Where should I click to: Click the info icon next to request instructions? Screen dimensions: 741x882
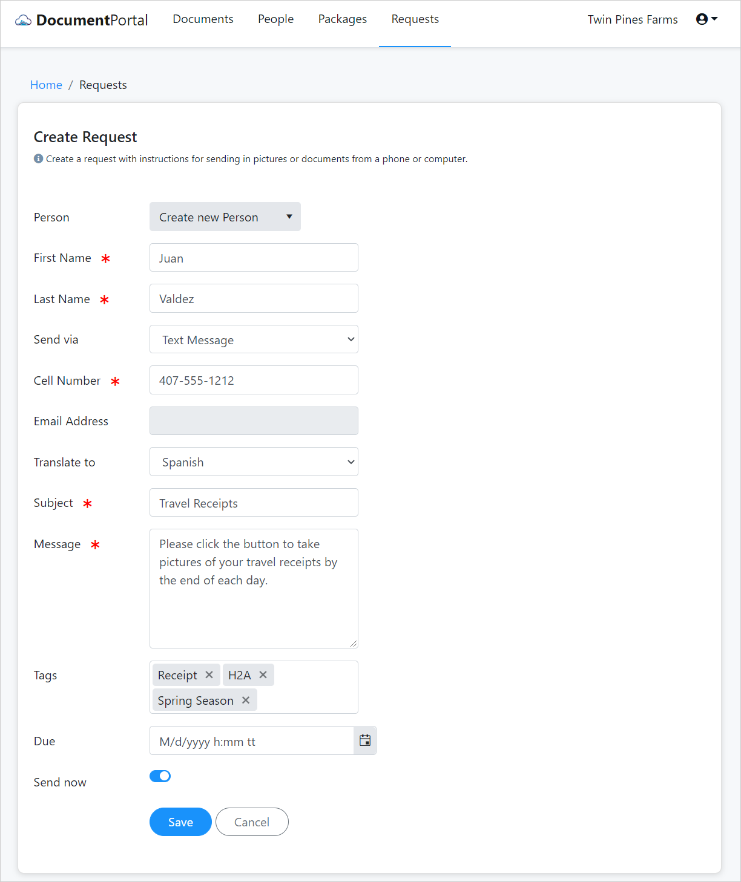(38, 158)
